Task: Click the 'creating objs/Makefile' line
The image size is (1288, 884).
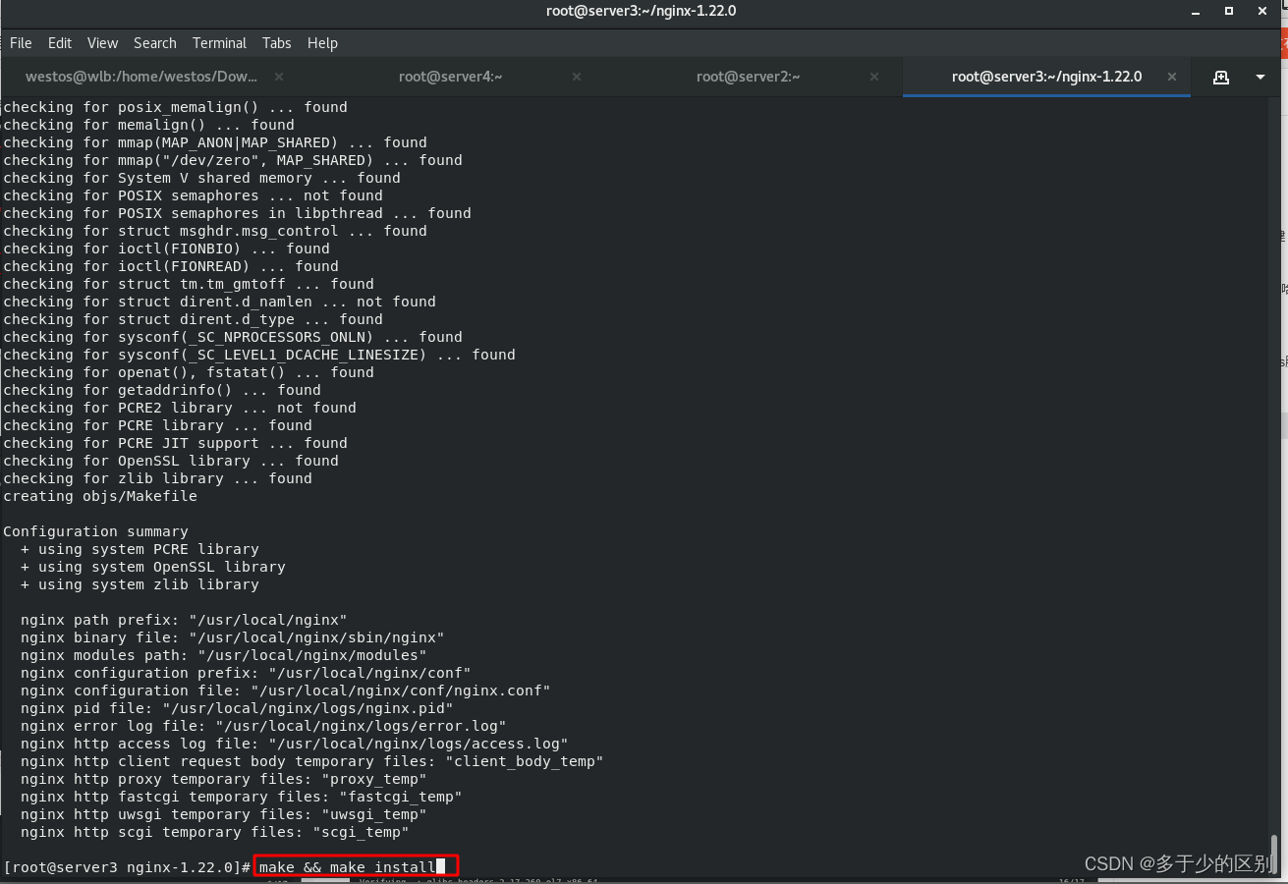Action: pyautogui.click(x=100, y=496)
